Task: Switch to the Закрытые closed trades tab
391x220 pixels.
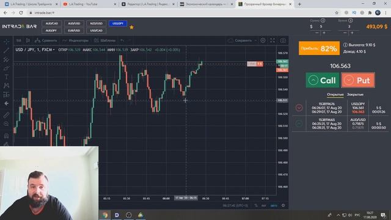Action: [x=355, y=95]
